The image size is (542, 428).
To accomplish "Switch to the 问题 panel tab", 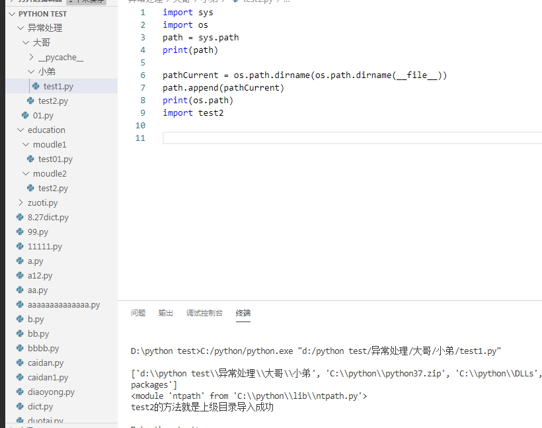I will (x=138, y=313).
